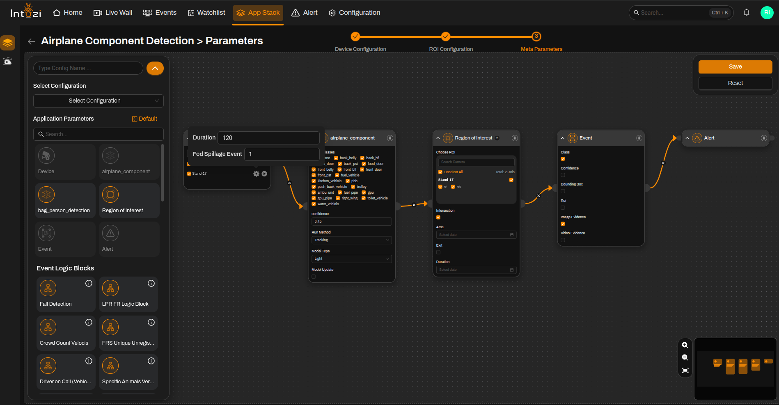The height and width of the screenshot is (405, 779).
Task: Delete the Event node
Action: tap(639, 138)
